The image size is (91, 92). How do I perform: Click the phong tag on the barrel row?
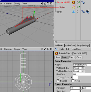click(83, 11)
